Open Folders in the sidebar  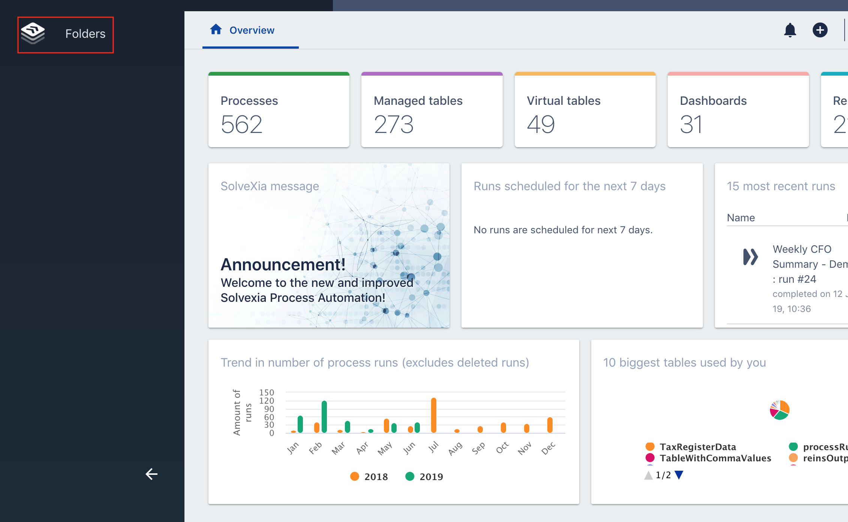(85, 34)
